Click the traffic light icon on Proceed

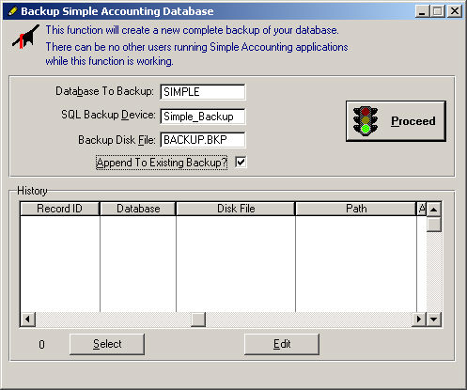pyautogui.click(x=366, y=121)
